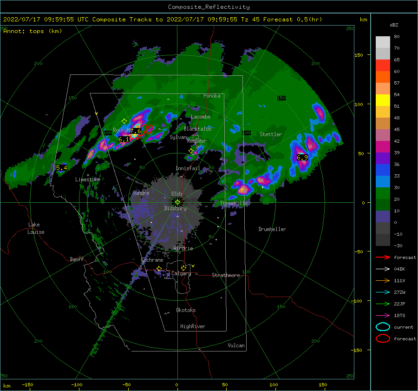This screenshot has width=418, height=391.
Task: Select the 7.6 storm top label
Action: (136, 131)
